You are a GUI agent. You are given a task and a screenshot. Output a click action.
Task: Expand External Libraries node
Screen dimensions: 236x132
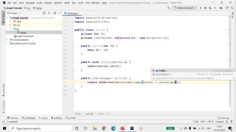(x=7, y=40)
